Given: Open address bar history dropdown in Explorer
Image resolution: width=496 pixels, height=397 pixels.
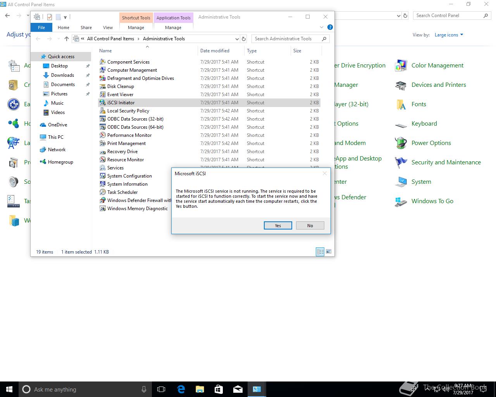Looking at the screenshot, I should 237,39.
